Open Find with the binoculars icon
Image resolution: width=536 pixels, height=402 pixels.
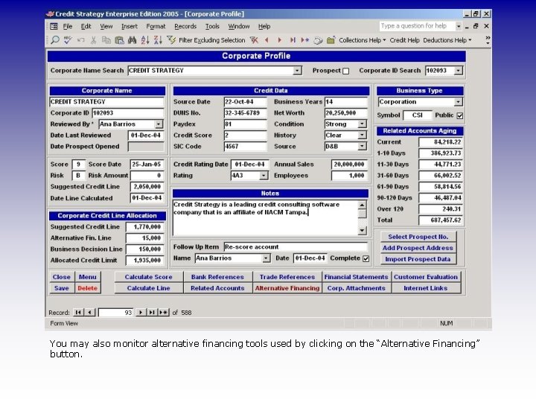(132, 40)
